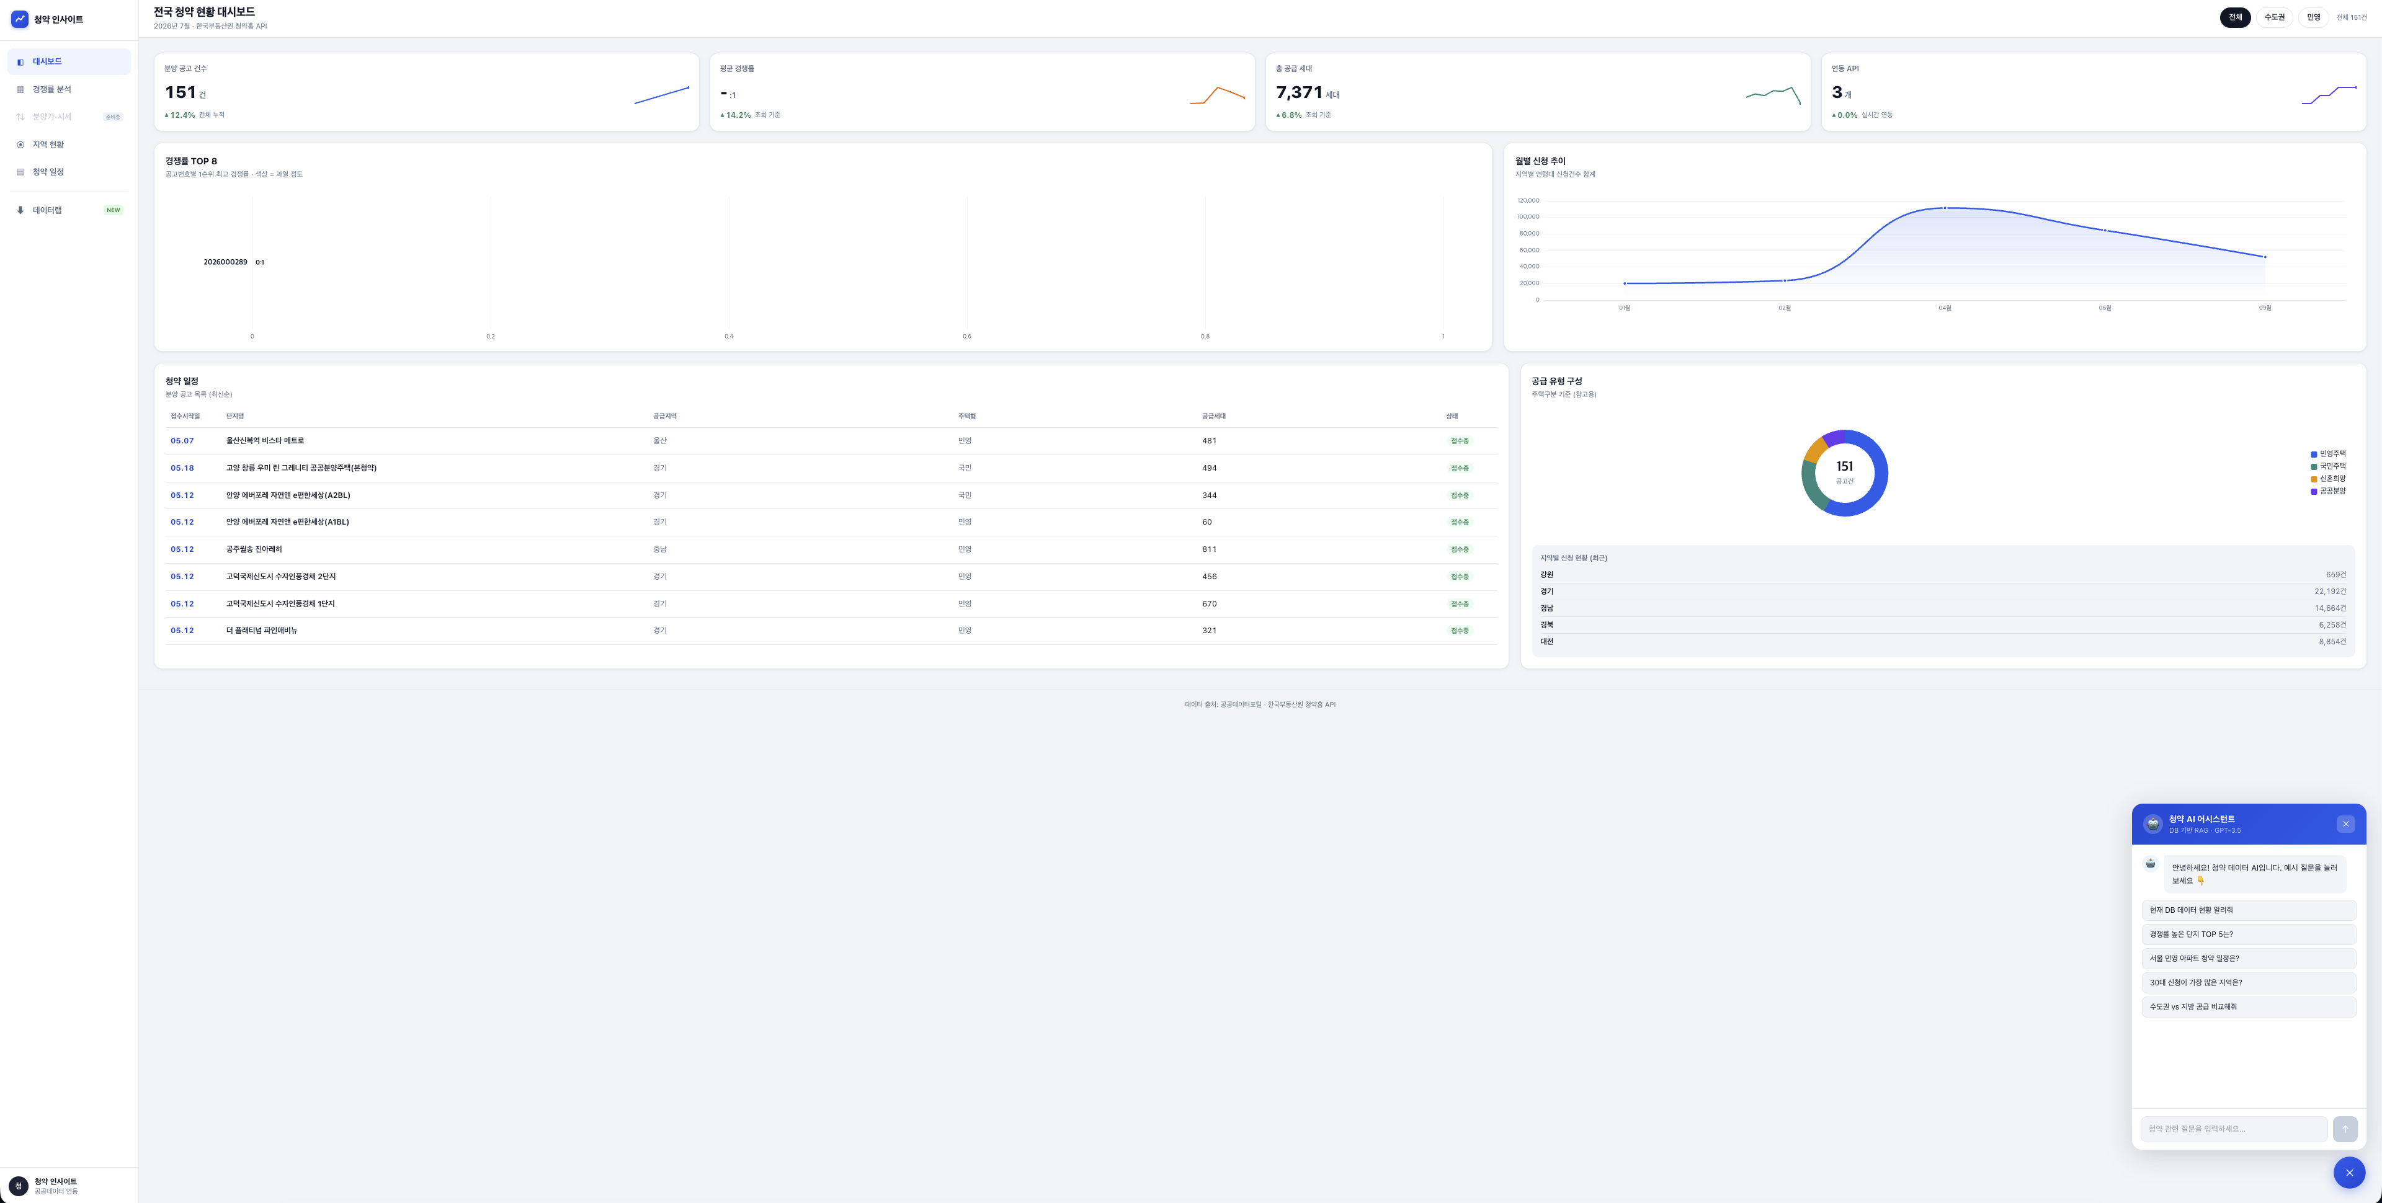Click the 연동 API purple sparkline
The image size is (2382, 1203).
click(x=2329, y=95)
